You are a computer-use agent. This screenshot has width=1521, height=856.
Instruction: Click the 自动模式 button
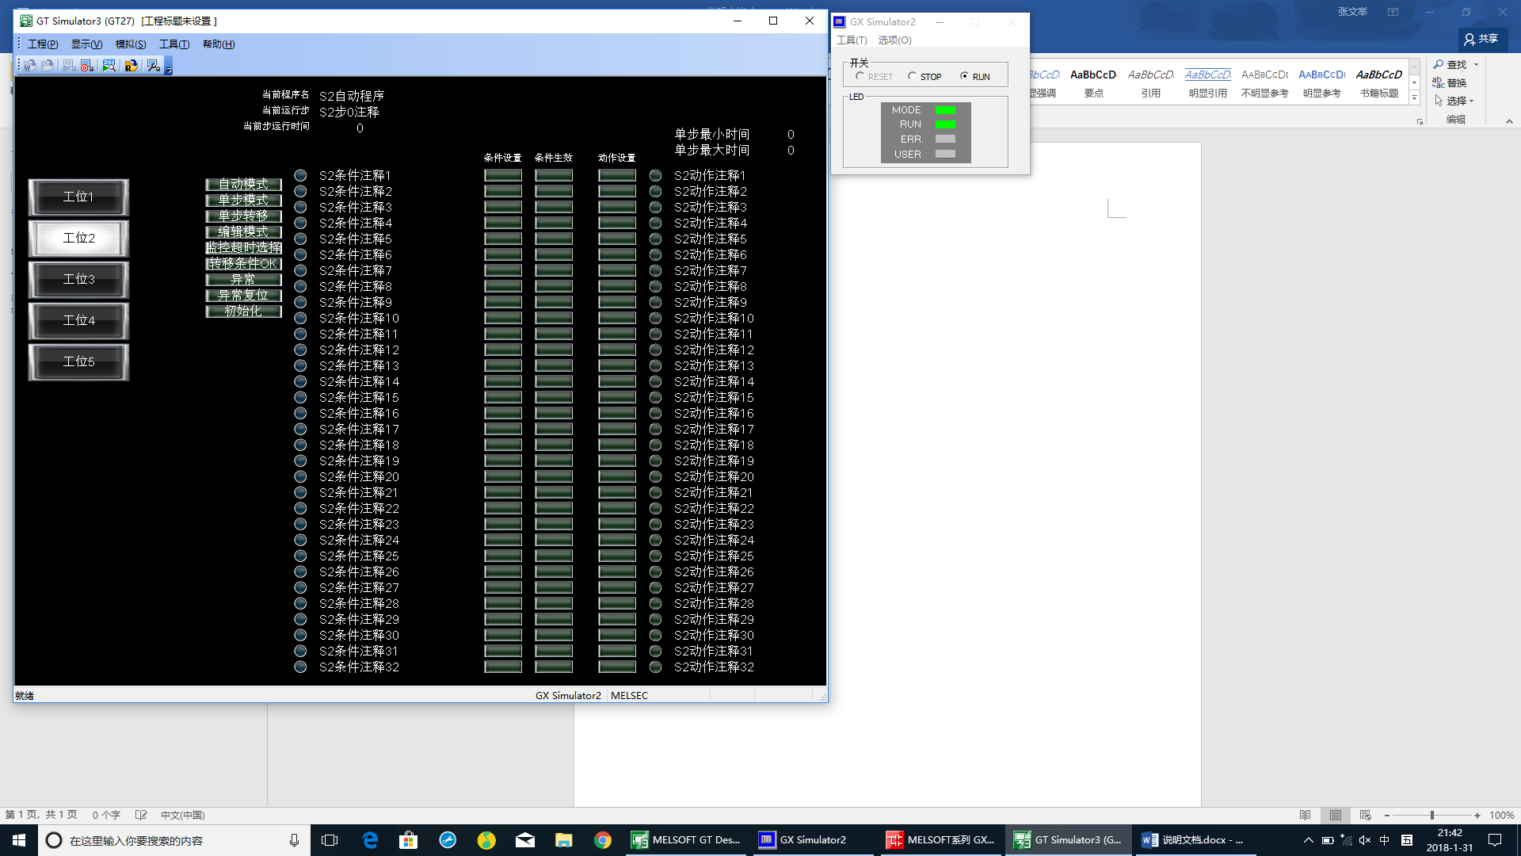click(x=243, y=184)
